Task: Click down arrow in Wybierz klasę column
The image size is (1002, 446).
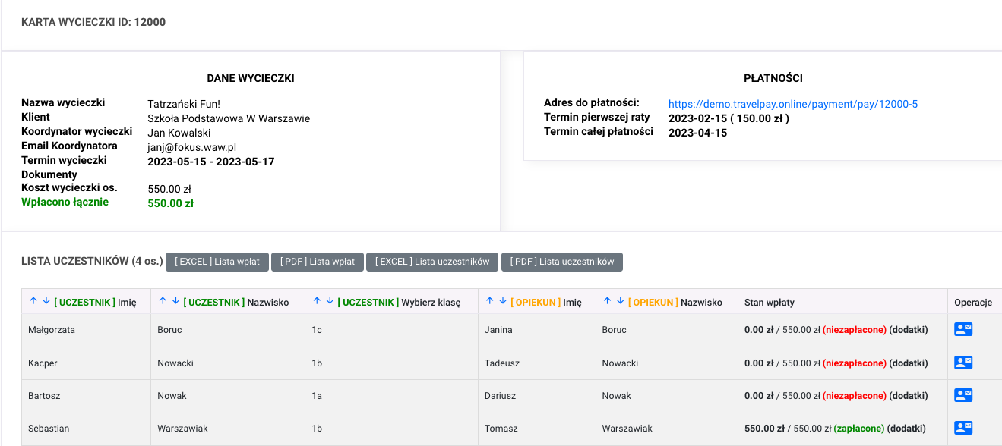Action: (x=330, y=301)
